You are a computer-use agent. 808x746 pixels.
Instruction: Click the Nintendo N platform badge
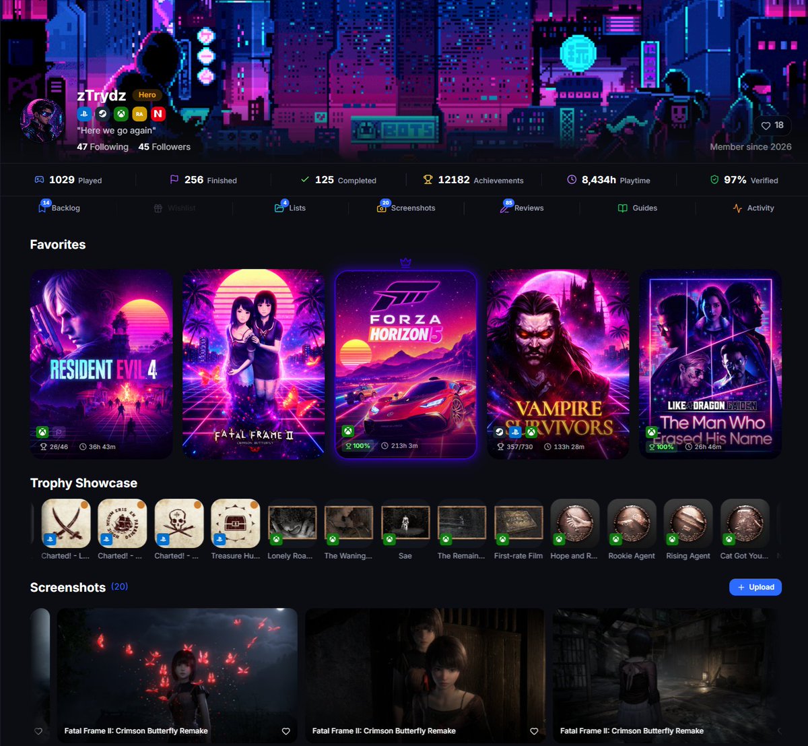coord(158,114)
